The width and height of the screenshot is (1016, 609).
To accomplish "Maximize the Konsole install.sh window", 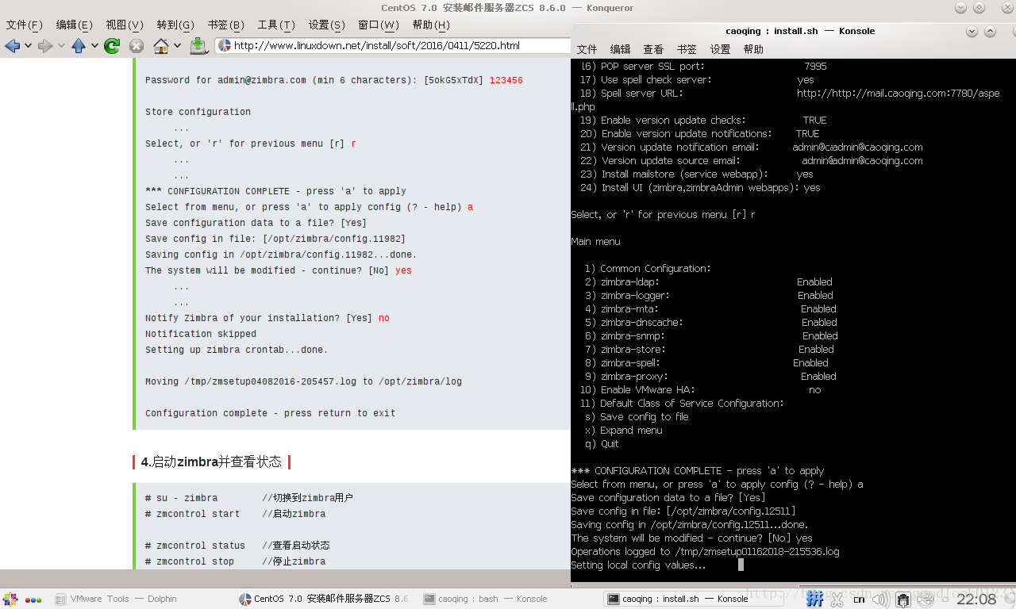I will coord(990,32).
